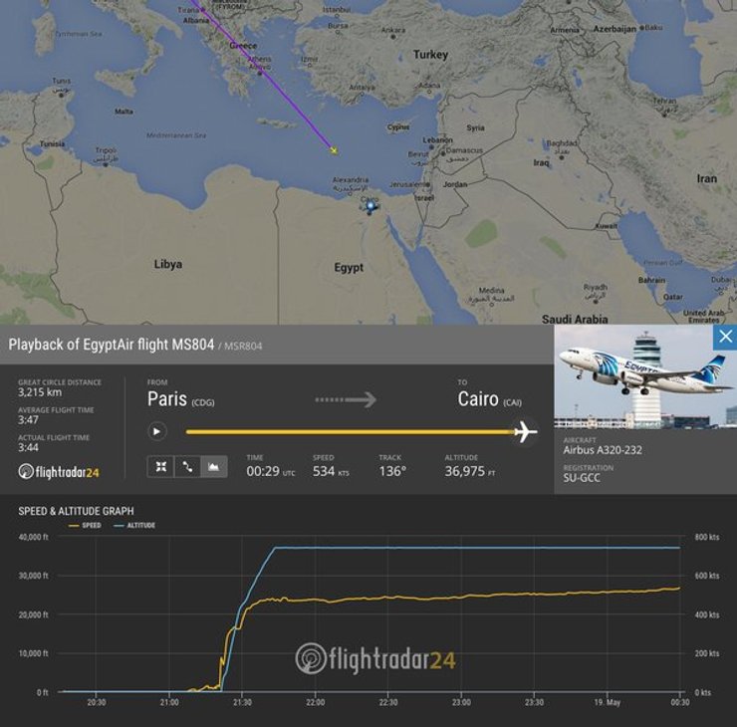Toggle the flight route view icon

pos(187,466)
